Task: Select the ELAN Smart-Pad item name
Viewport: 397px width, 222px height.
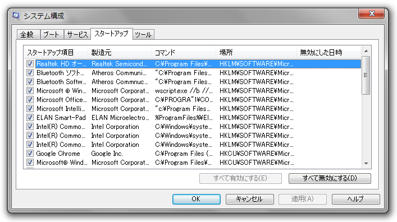Action: coord(61,118)
